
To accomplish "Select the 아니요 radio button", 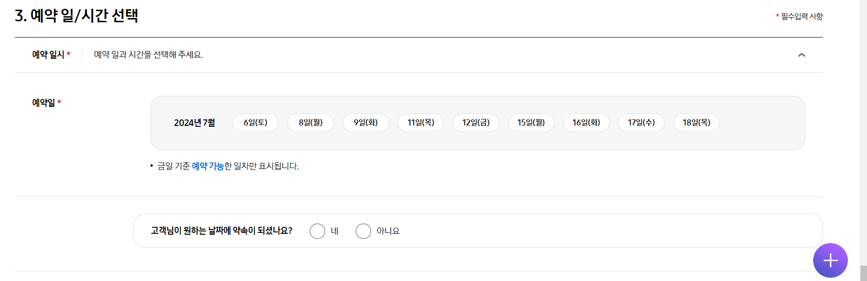I will pos(363,231).
